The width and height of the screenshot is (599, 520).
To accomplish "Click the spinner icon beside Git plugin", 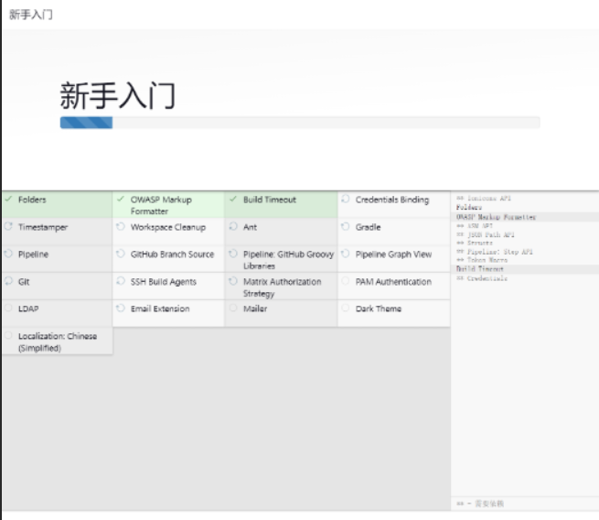I will pos(8,281).
